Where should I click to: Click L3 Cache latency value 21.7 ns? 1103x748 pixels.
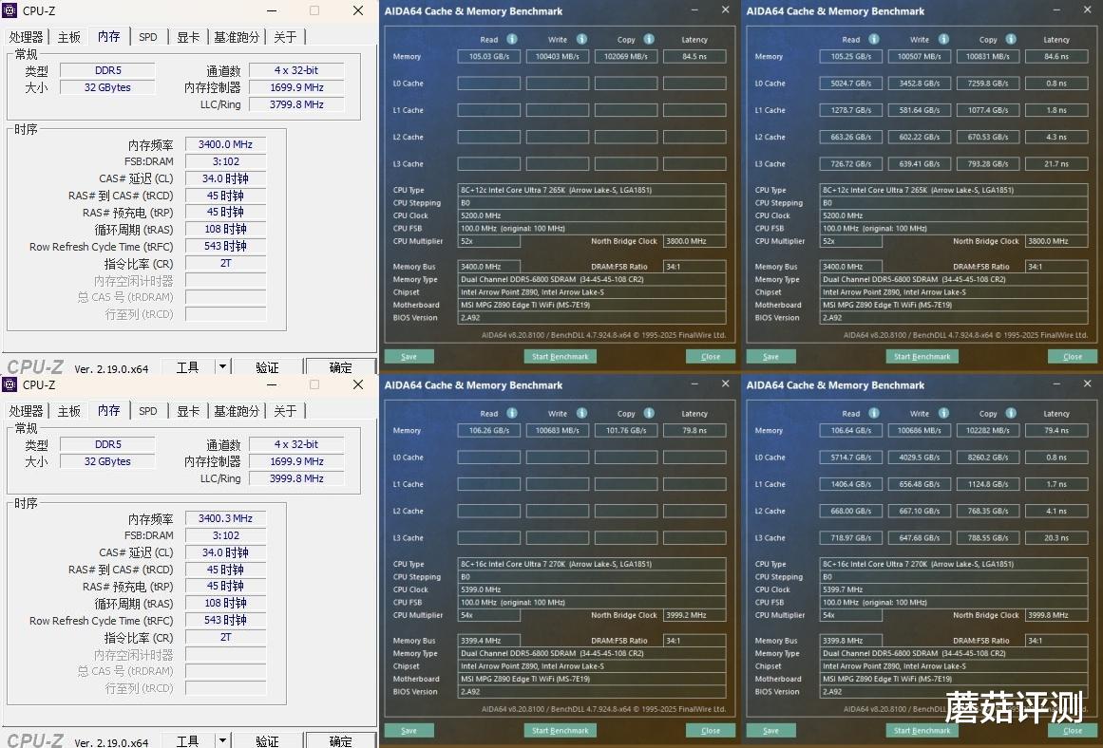click(1055, 164)
